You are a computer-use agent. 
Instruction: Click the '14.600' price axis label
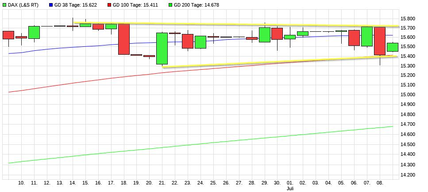pyautogui.click(x=408, y=134)
